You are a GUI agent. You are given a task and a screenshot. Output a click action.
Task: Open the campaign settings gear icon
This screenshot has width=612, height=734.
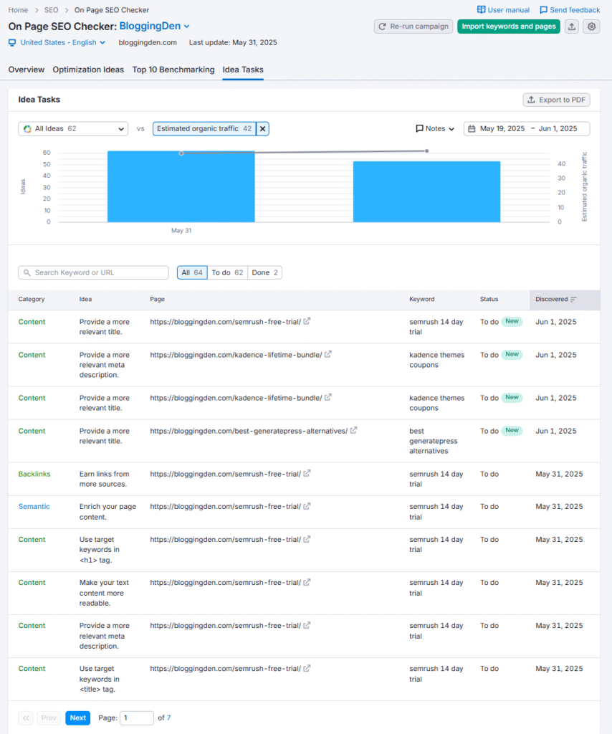(591, 26)
